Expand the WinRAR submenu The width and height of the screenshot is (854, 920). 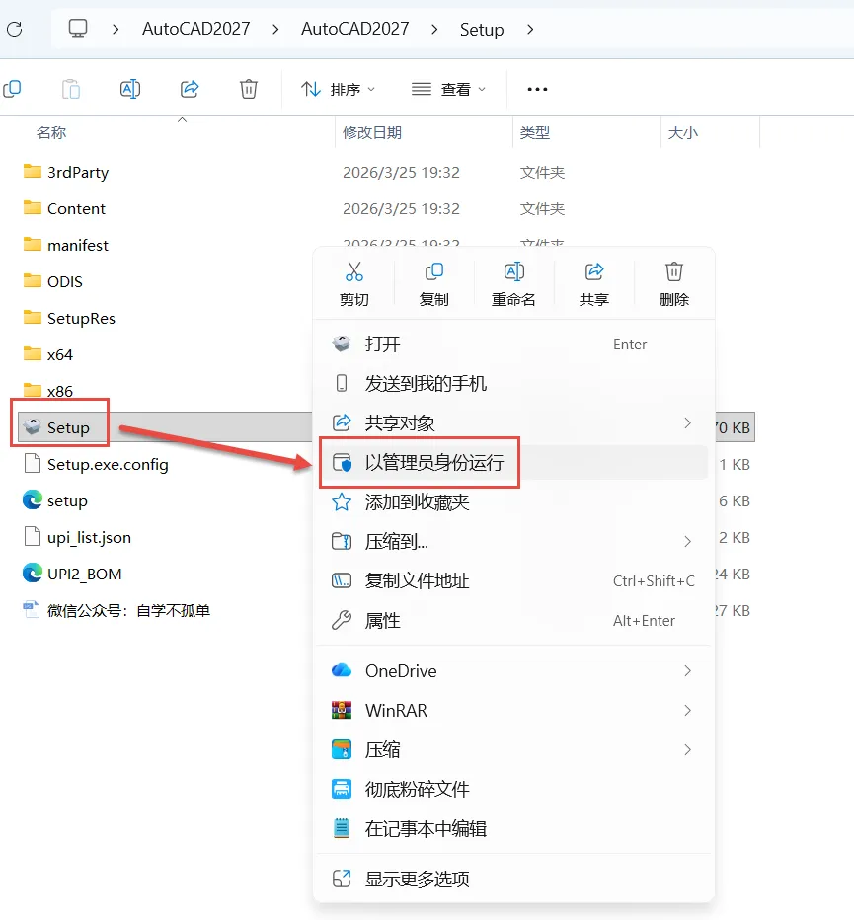click(x=513, y=710)
